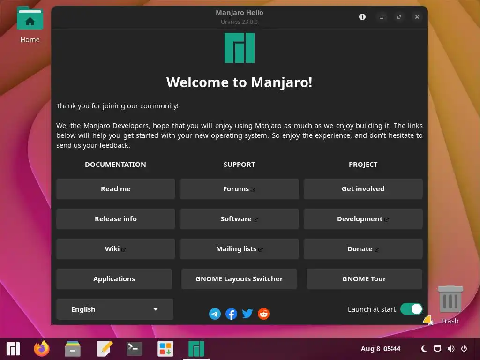Open Facebook social link icon

coord(231,314)
